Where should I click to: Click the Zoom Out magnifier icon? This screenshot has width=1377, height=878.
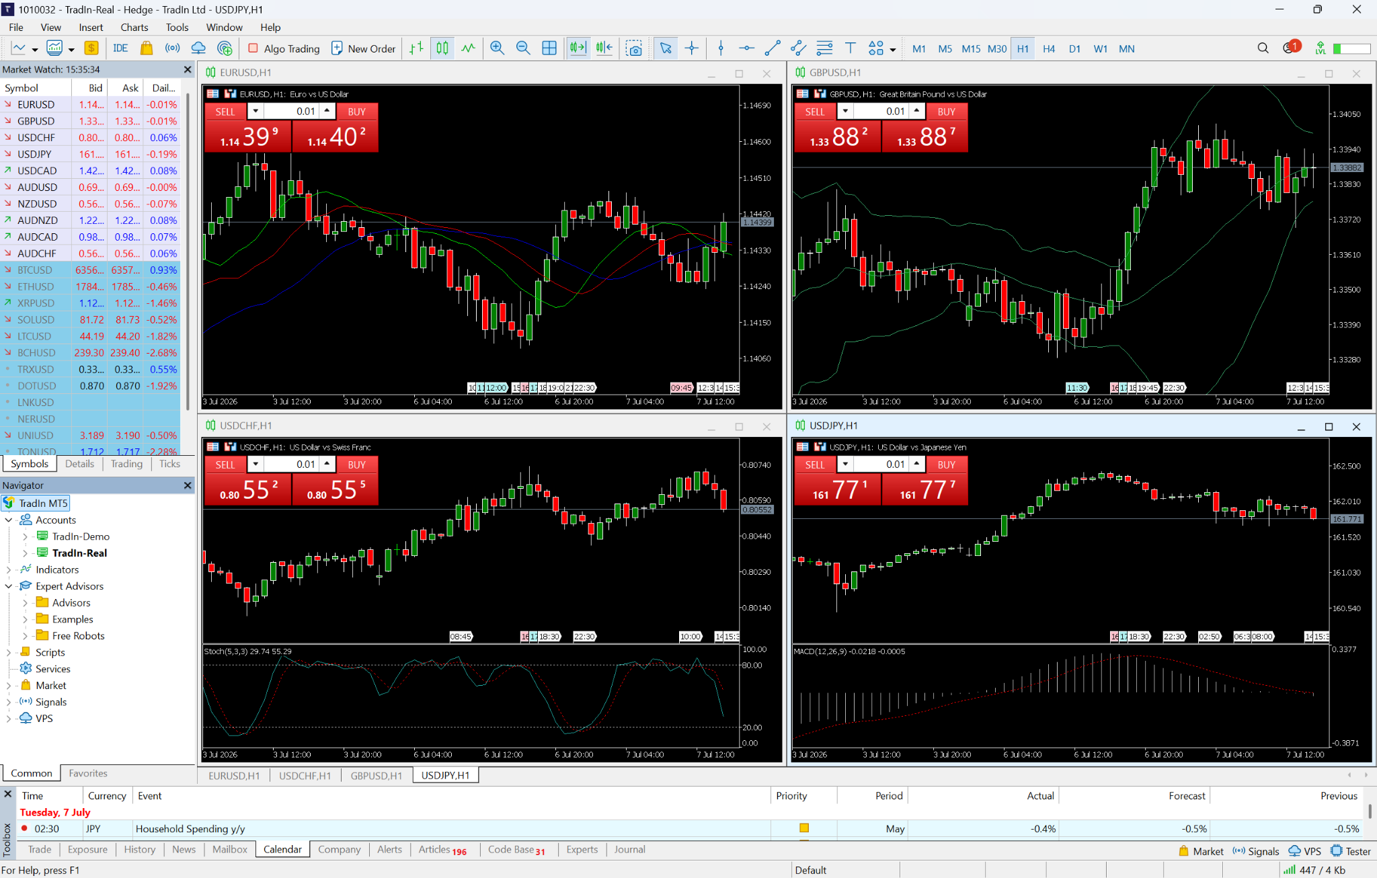[523, 48]
